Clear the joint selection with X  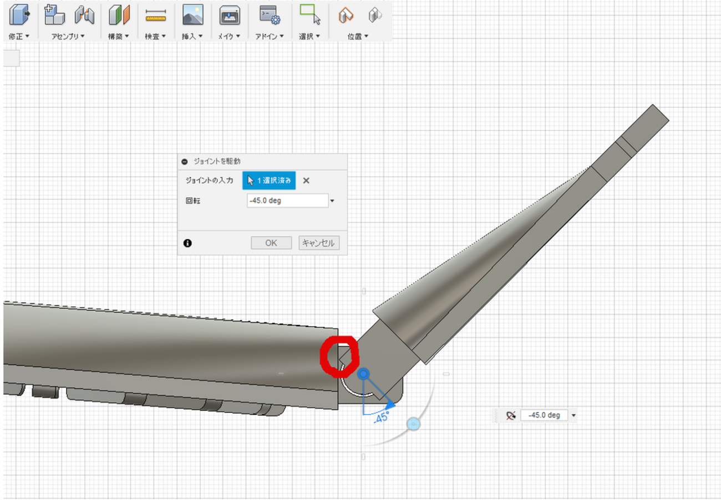coord(306,181)
